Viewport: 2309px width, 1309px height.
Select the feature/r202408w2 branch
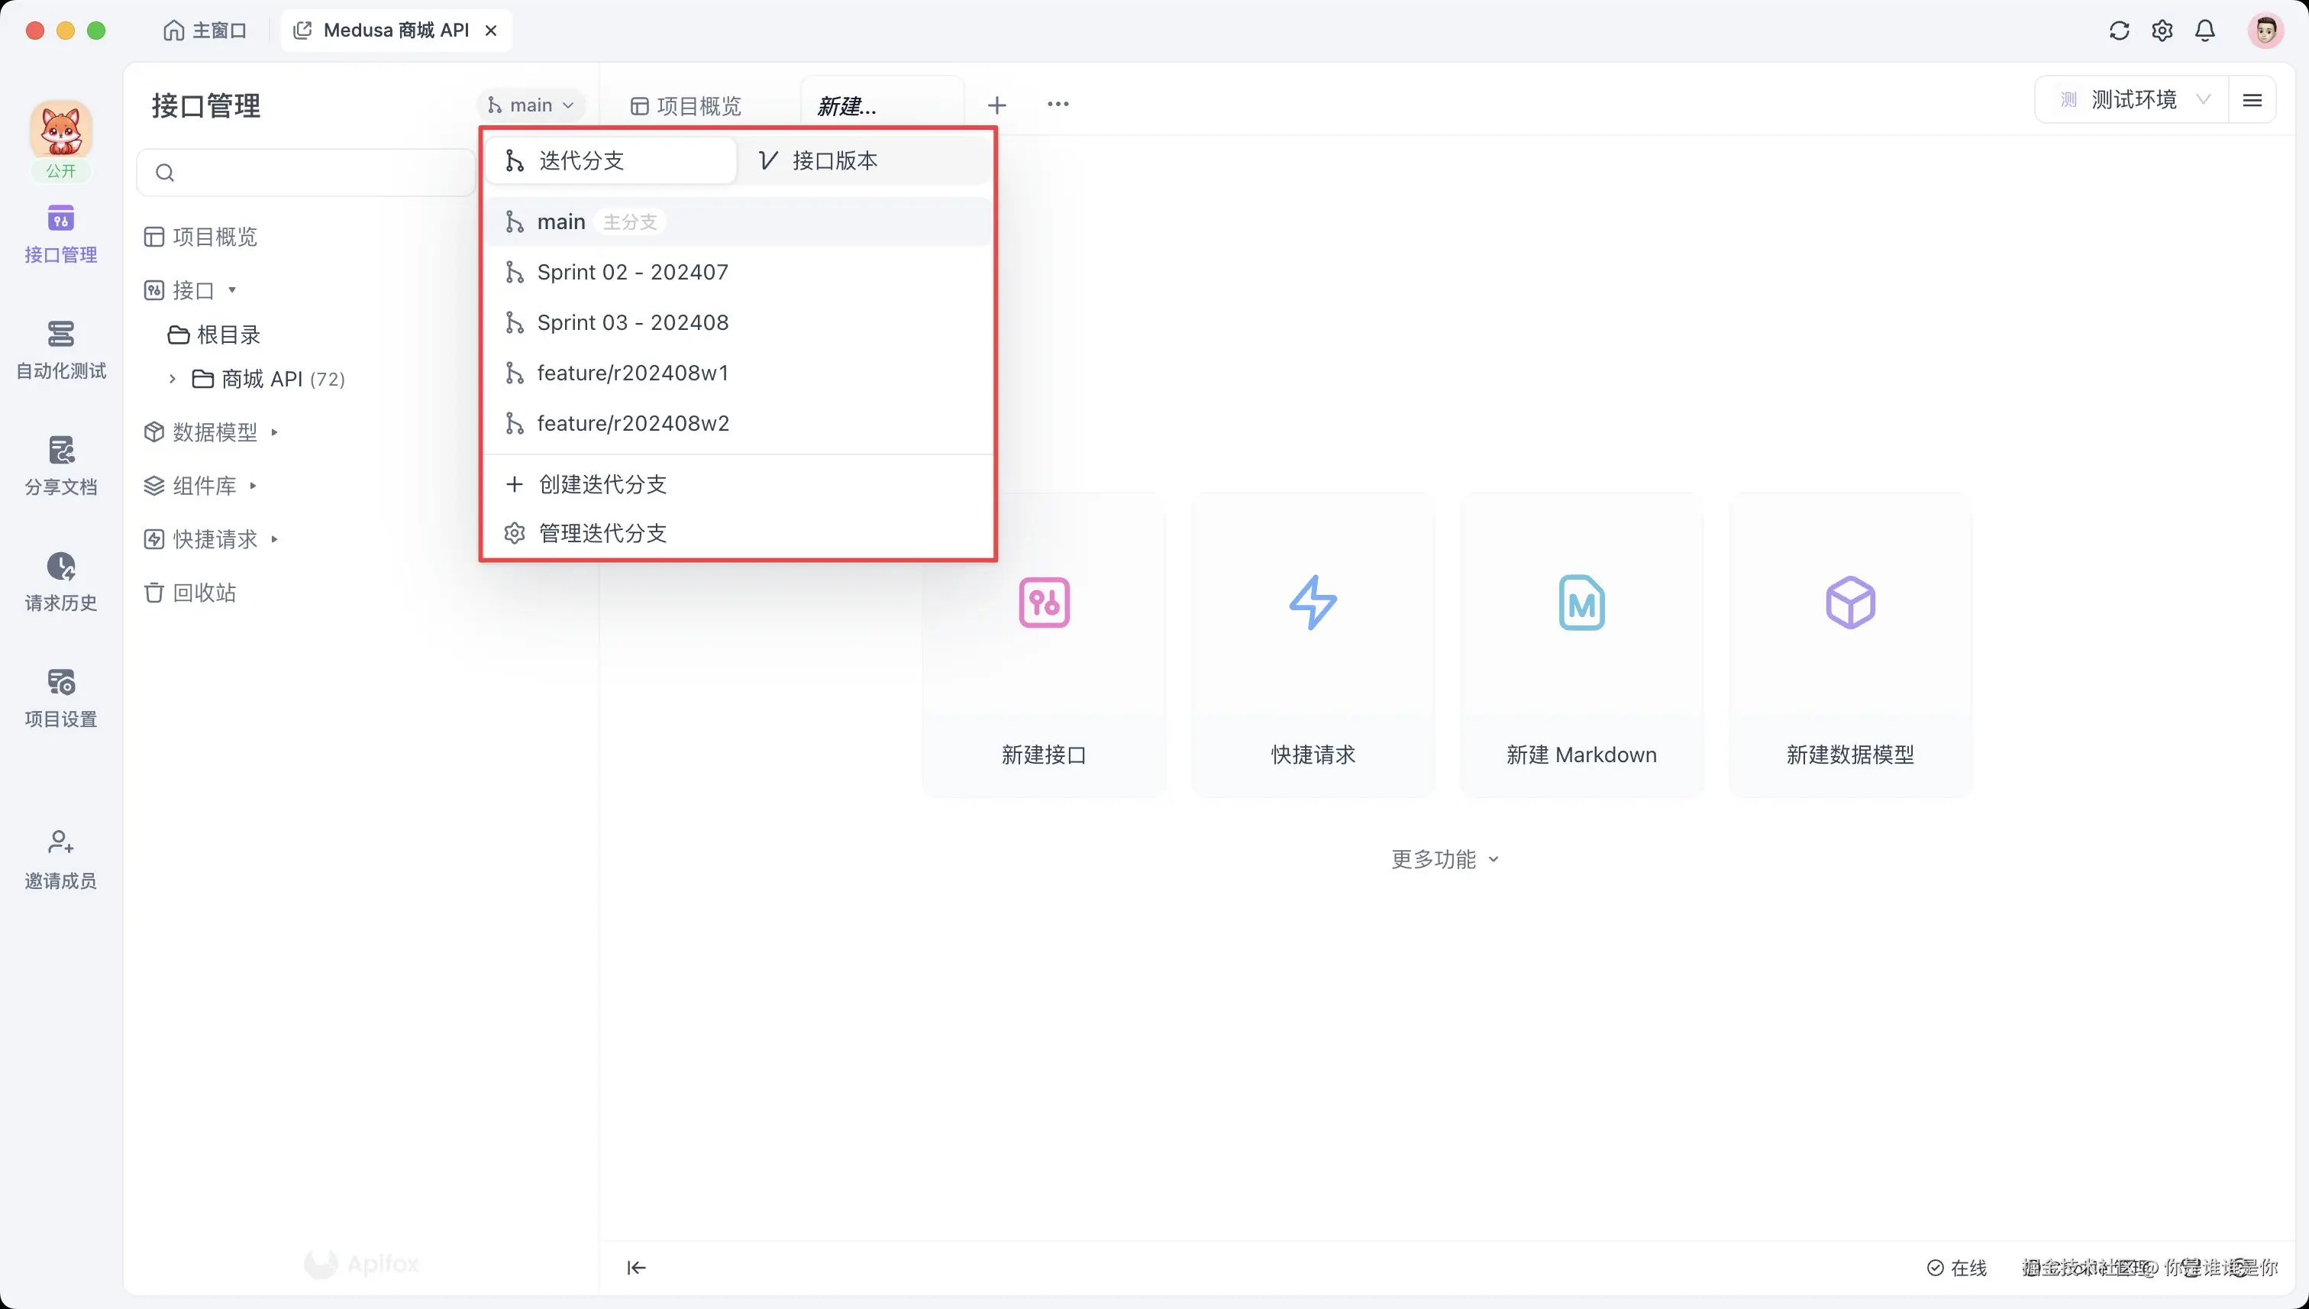pos(632,422)
